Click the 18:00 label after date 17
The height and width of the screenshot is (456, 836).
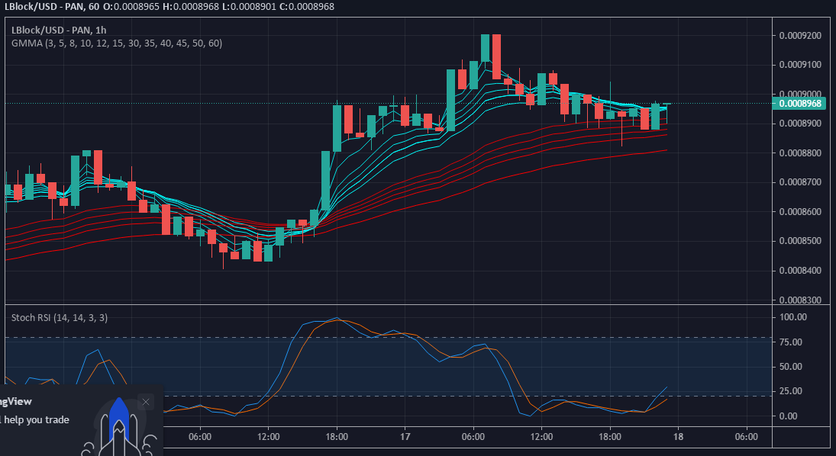pos(610,437)
